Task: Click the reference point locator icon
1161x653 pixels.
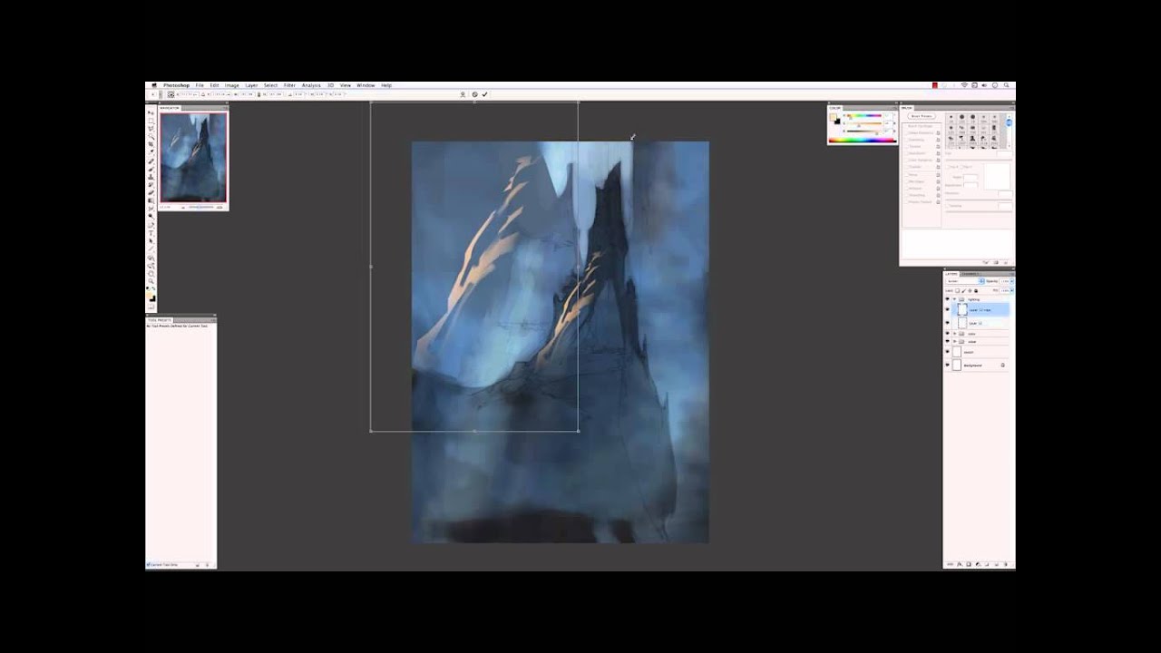Action: [x=171, y=94]
